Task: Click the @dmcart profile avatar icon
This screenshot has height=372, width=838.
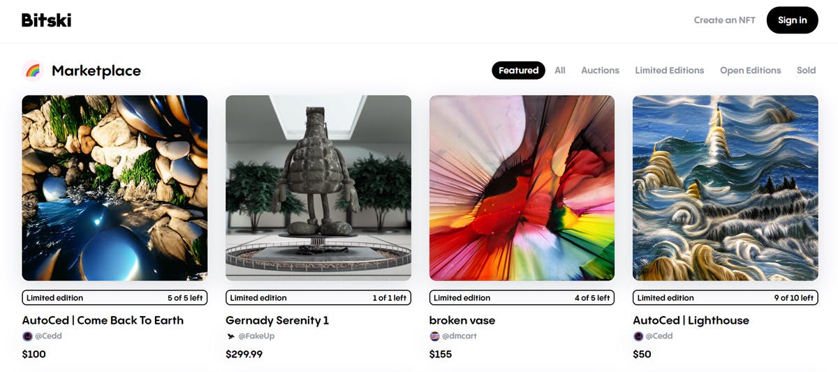Action: (x=434, y=336)
